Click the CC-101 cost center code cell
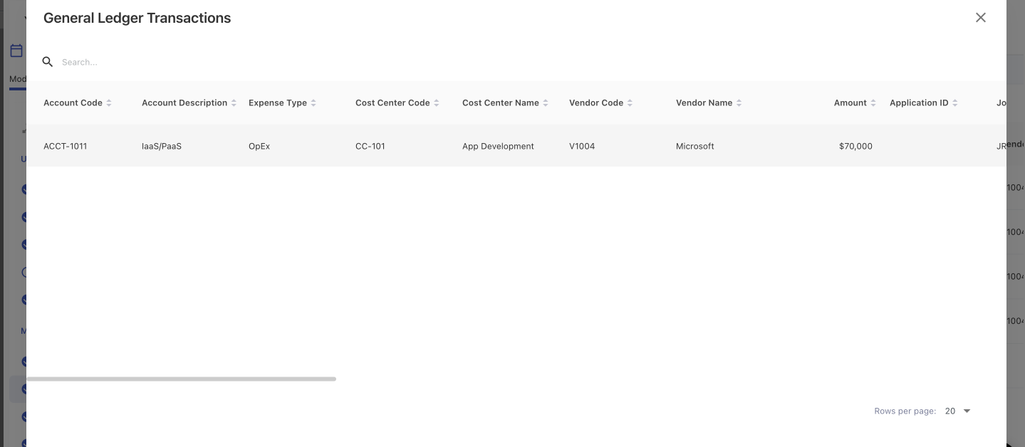Image resolution: width=1025 pixels, height=447 pixels. [370, 146]
